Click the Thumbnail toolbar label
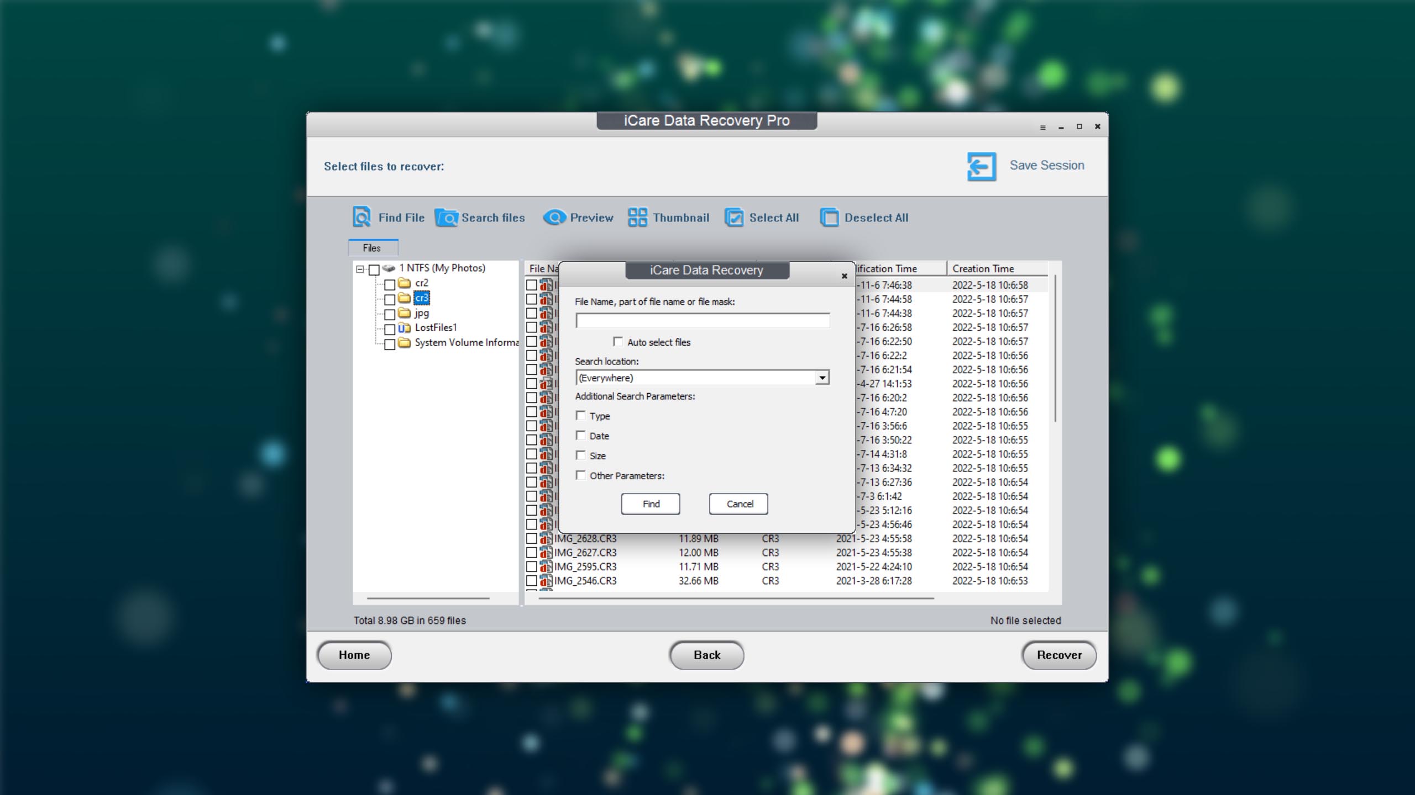 pyautogui.click(x=681, y=218)
